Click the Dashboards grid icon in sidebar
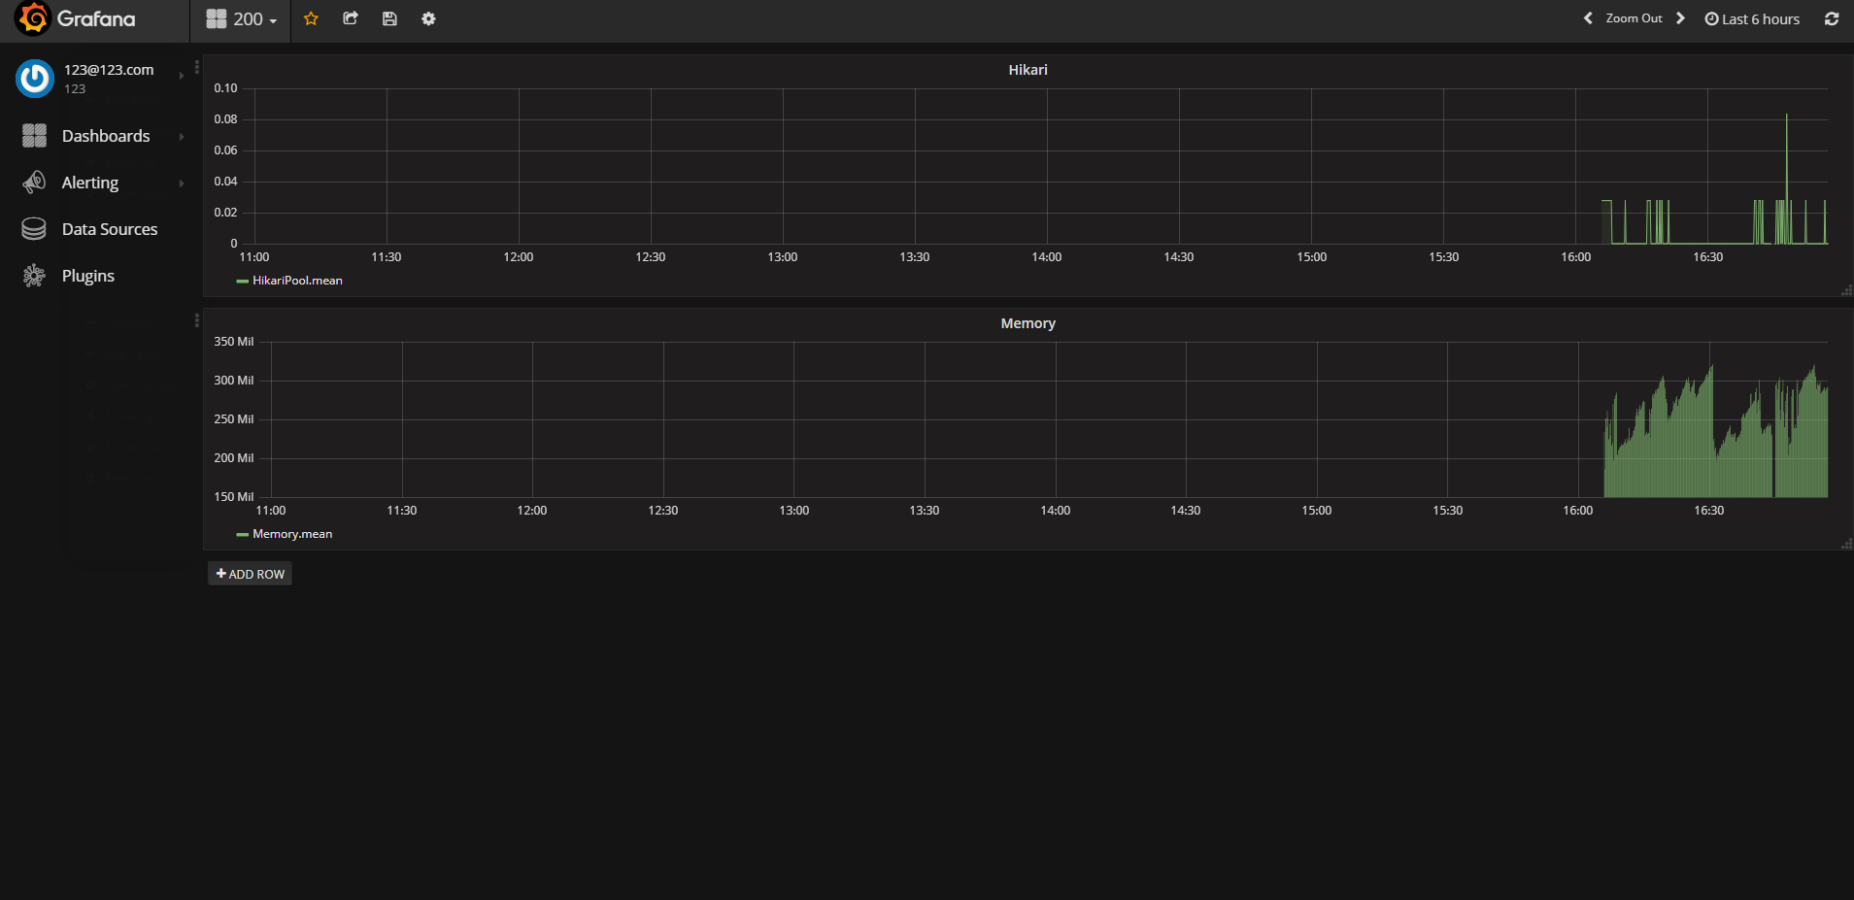 (x=34, y=136)
